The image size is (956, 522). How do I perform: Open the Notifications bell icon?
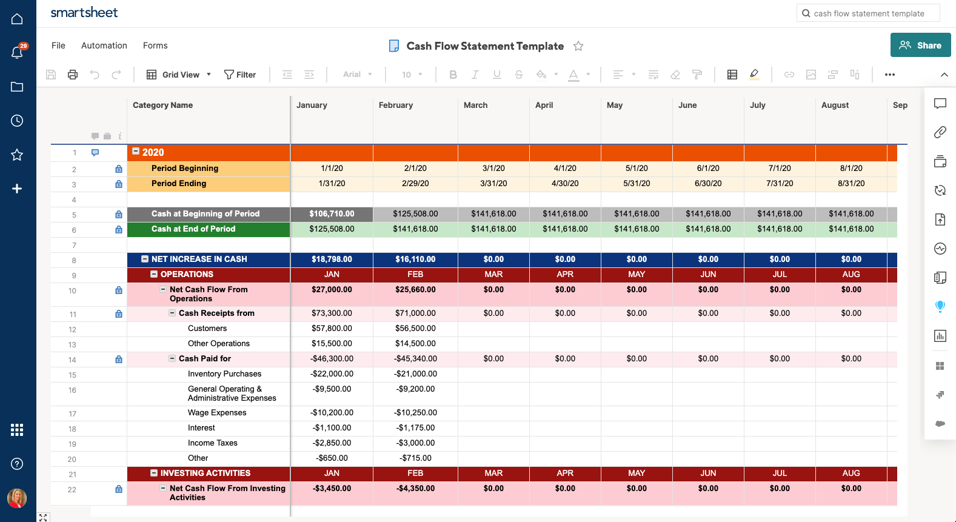pos(17,52)
